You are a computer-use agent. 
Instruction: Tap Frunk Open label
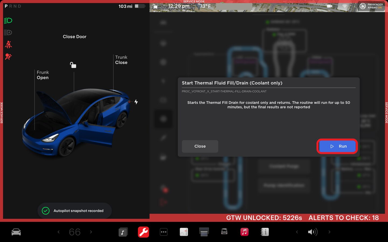click(43, 75)
